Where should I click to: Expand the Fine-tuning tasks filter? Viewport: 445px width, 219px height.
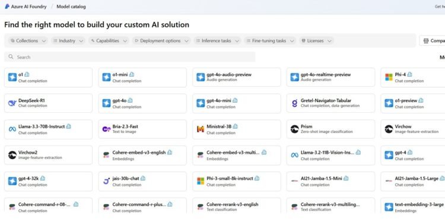click(x=270, y=40)
